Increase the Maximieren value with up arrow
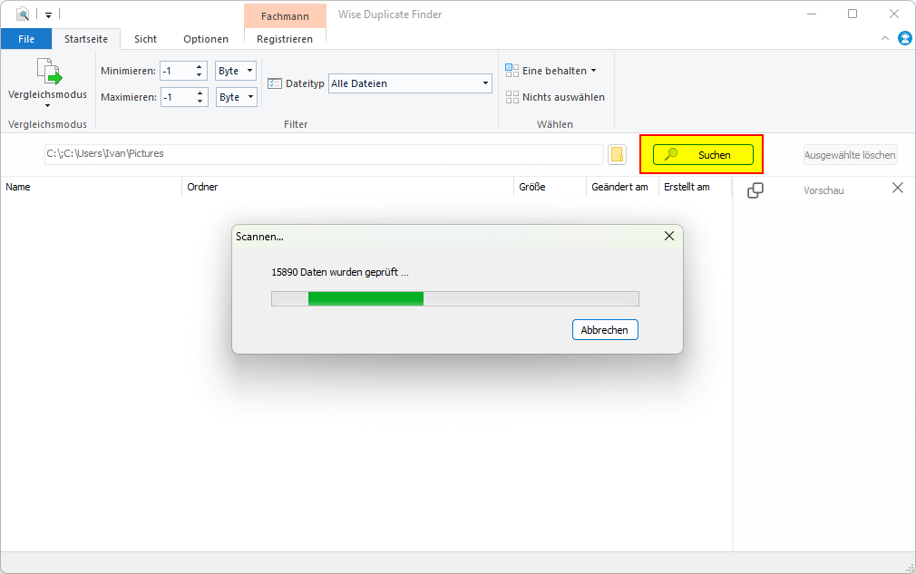The image size is (916, 574). coord(200,92)
